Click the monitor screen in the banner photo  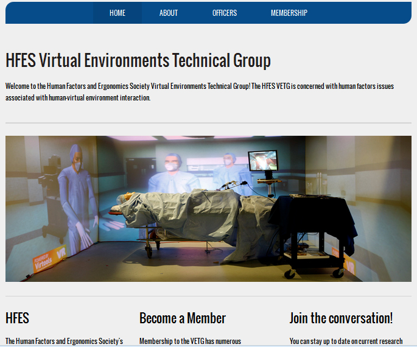click(263, 161)
